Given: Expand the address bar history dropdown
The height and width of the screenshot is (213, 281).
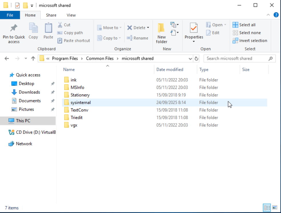Looking at the screenshot, I should coord(190,58).
